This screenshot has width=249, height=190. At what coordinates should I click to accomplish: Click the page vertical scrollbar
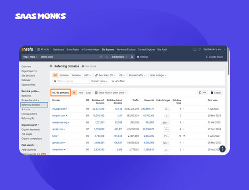pyautogui.click(x=228, y=62)
